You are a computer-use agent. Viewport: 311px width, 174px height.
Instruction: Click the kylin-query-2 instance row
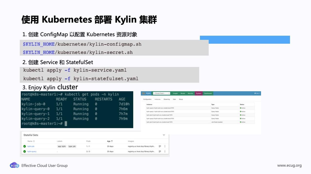pyautogui.click(x=200, y=108)
